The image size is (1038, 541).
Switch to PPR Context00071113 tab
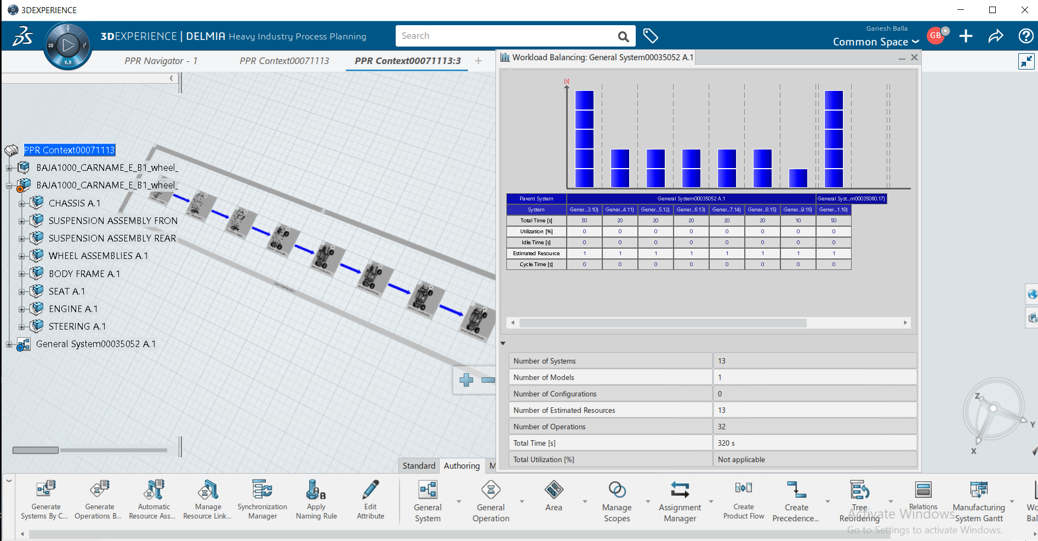point(284,61)
